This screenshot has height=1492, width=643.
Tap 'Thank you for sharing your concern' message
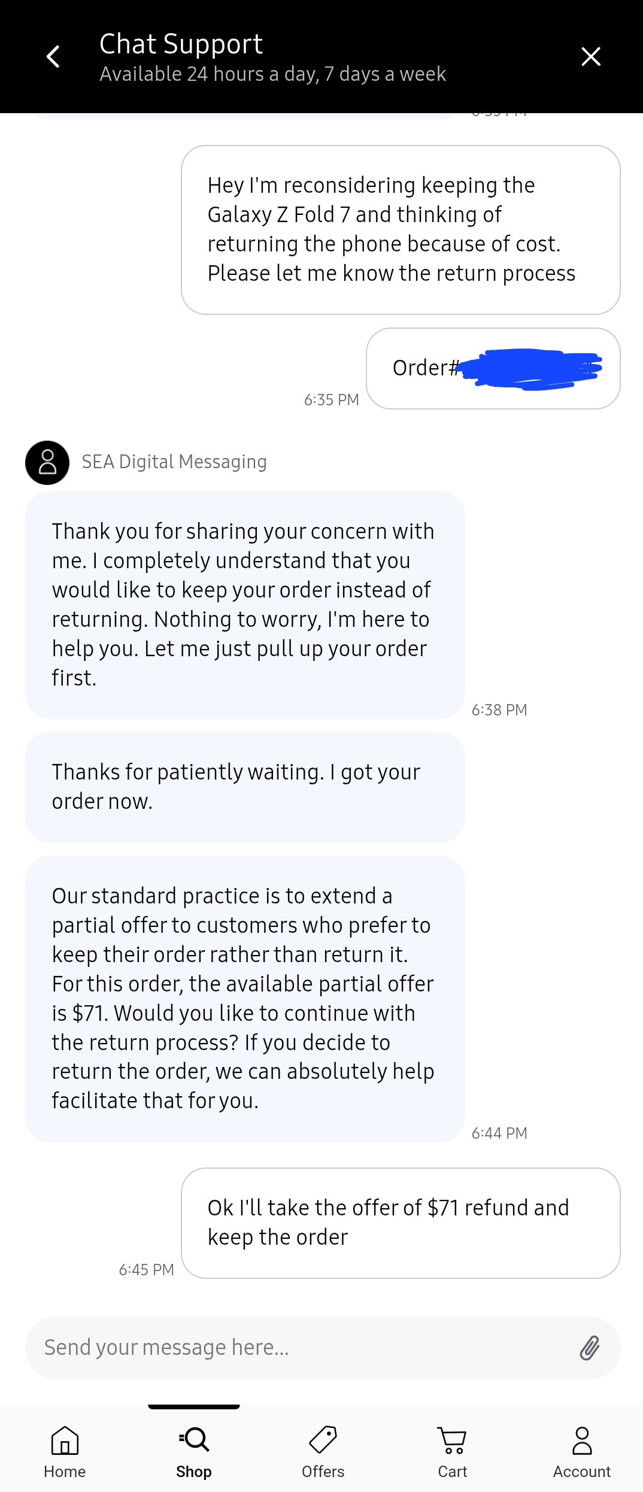pos(245,605)
